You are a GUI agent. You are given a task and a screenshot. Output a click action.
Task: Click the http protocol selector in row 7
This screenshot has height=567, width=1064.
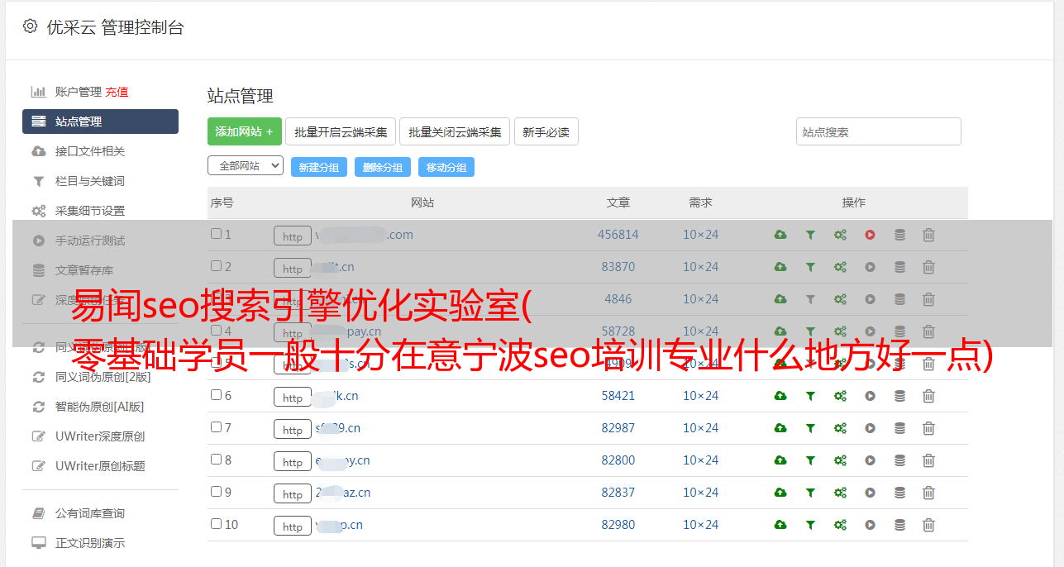click(293, 430)
